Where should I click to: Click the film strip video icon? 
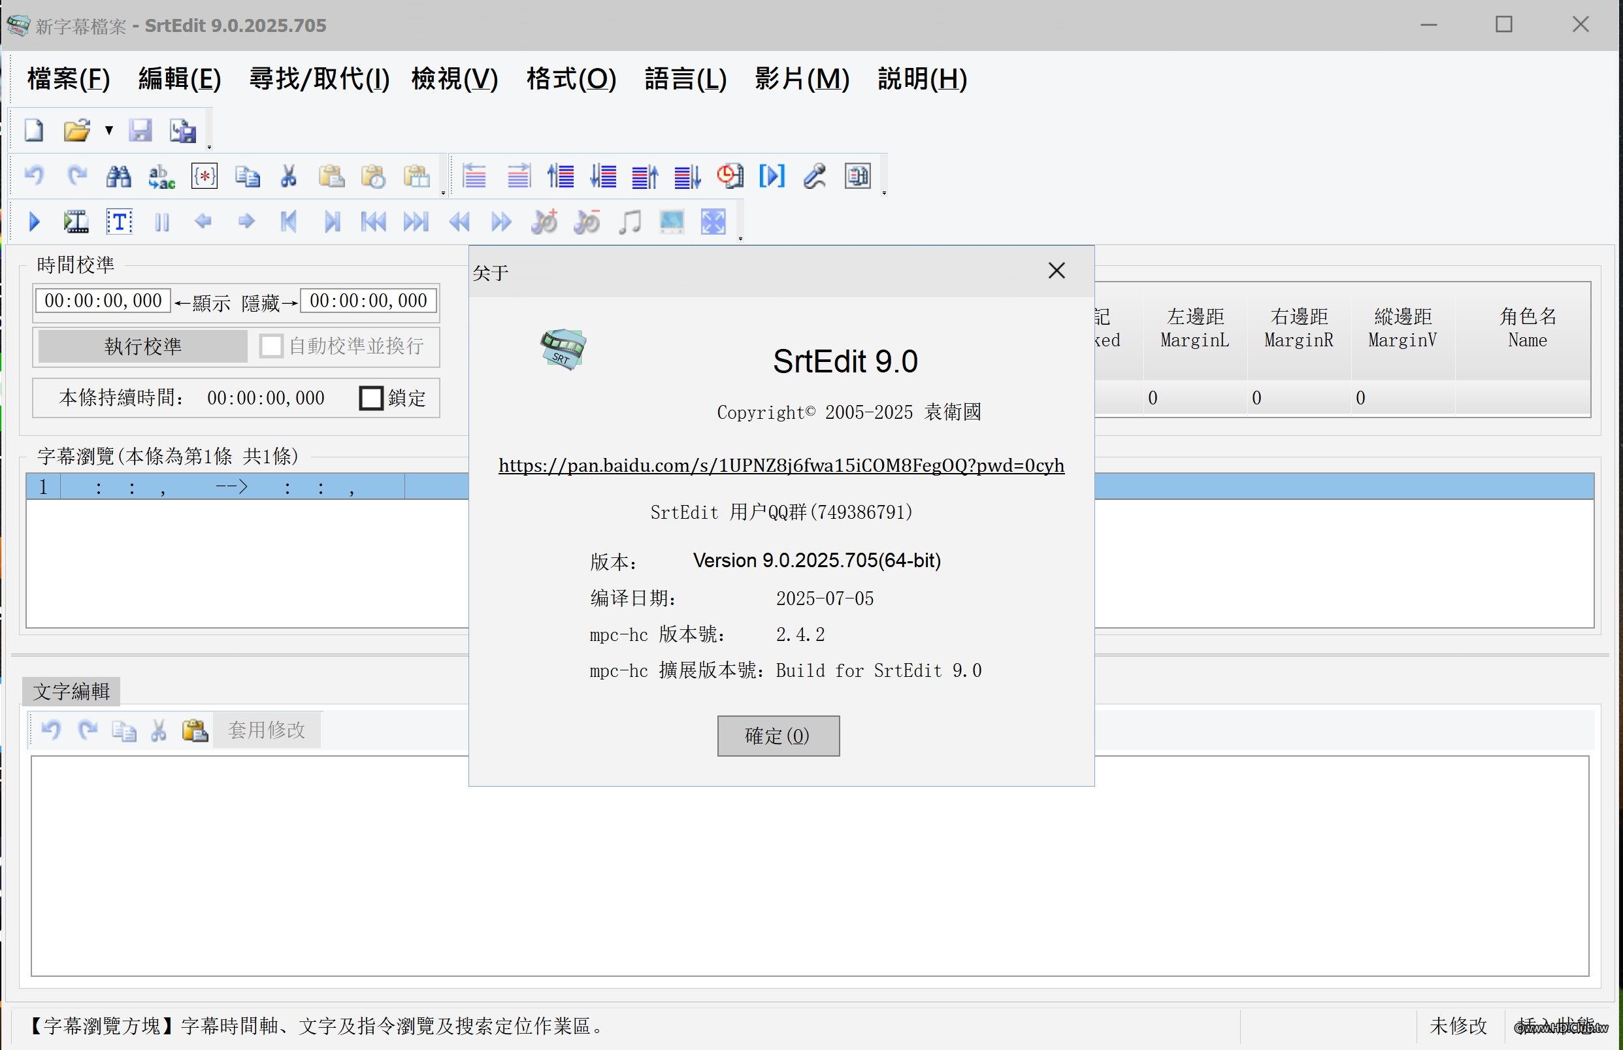tap(76, 221)
